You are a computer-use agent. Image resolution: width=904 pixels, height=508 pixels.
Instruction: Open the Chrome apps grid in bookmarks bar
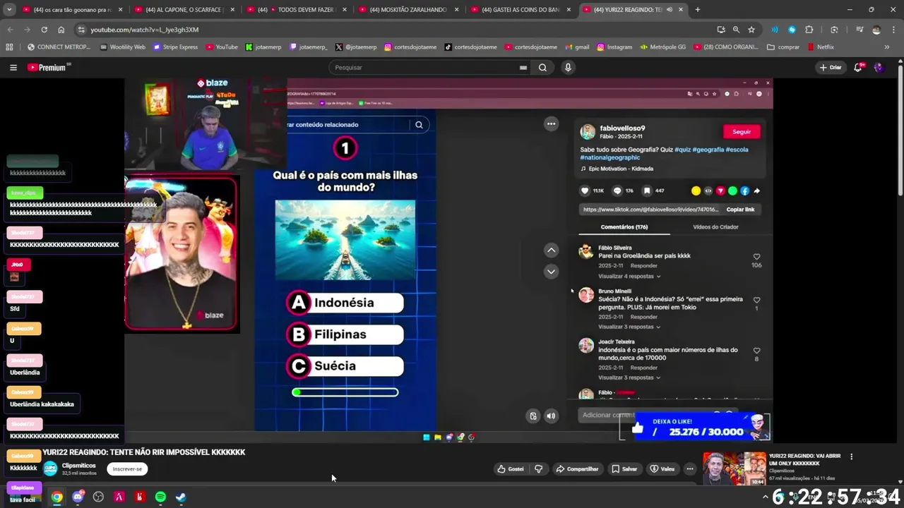pos(9,47)
